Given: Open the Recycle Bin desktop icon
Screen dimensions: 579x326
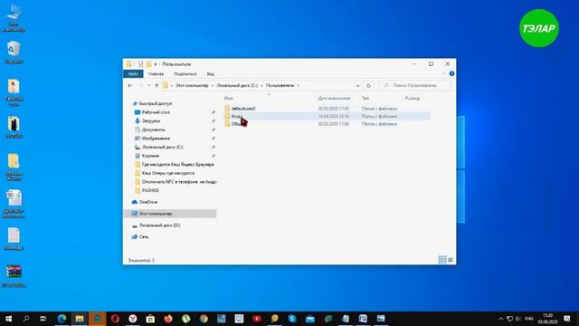Looking at the screenshot, I should click(x=14, y=53).
